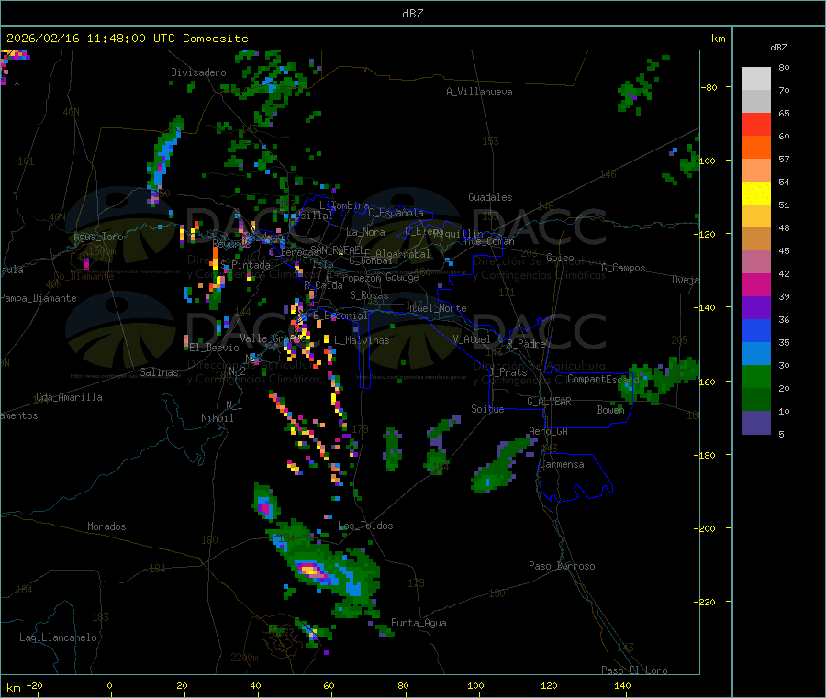Select the A_Villanueva map label
The height and width of the screenshot is (698, 826).
pos(479,92)
